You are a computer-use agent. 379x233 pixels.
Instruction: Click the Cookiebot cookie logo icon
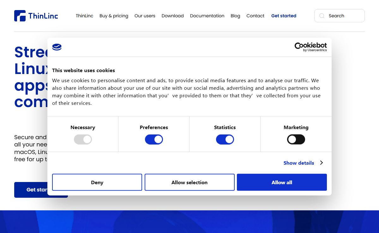[57, 47]
